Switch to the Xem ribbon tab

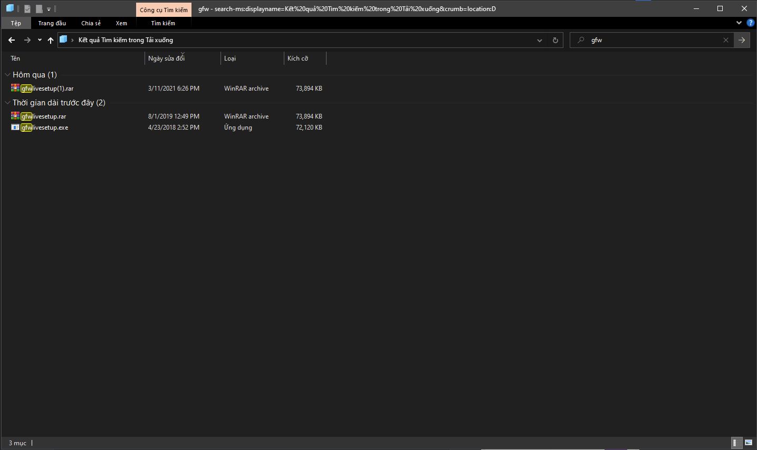coord(121,23)
